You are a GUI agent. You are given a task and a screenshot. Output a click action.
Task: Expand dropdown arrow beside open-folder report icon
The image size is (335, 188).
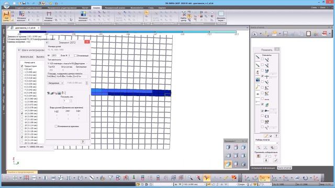pyautogui.click(x=280, y=33)
